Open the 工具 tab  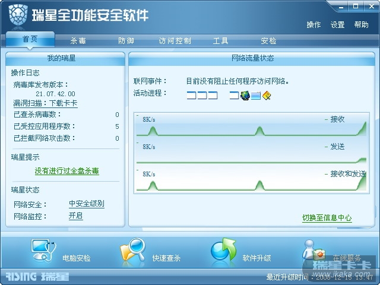coord(220,41)
